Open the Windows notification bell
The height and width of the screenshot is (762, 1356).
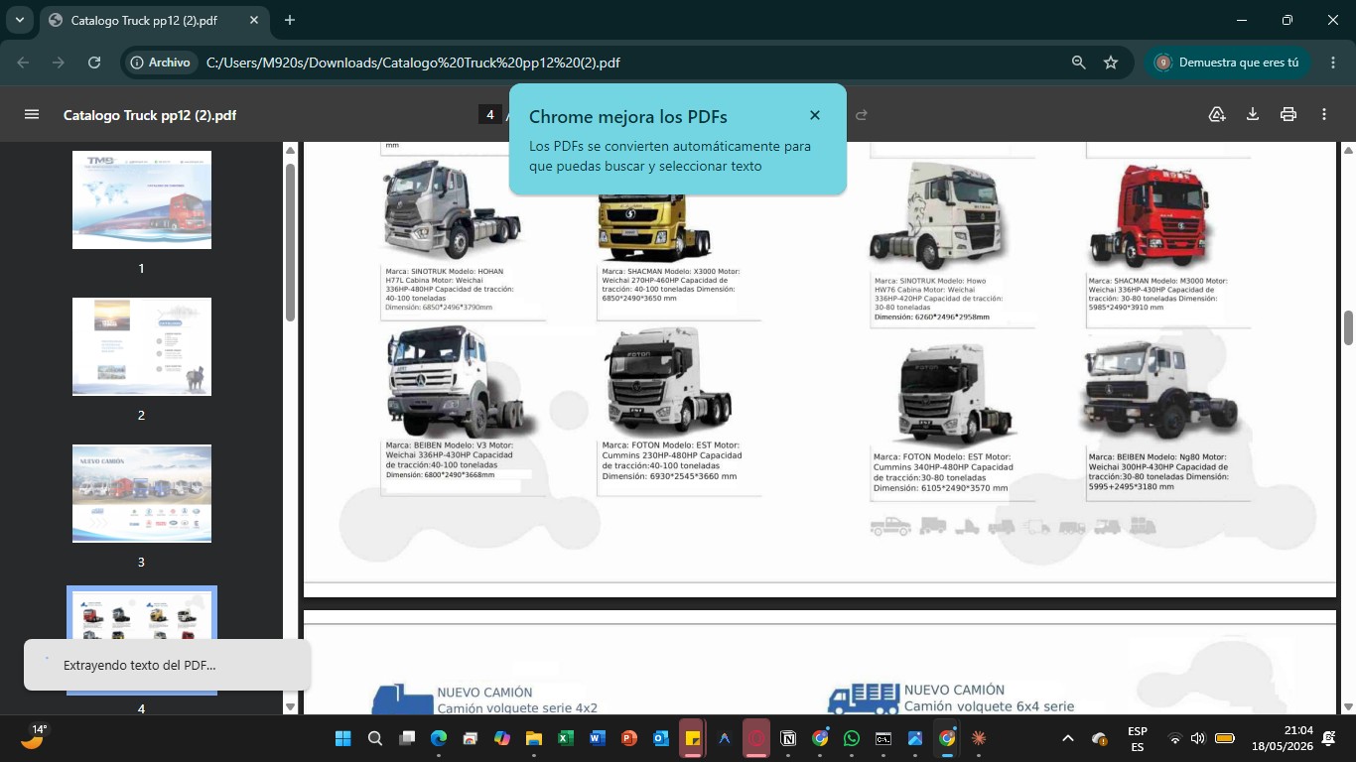click(1329, 738)
